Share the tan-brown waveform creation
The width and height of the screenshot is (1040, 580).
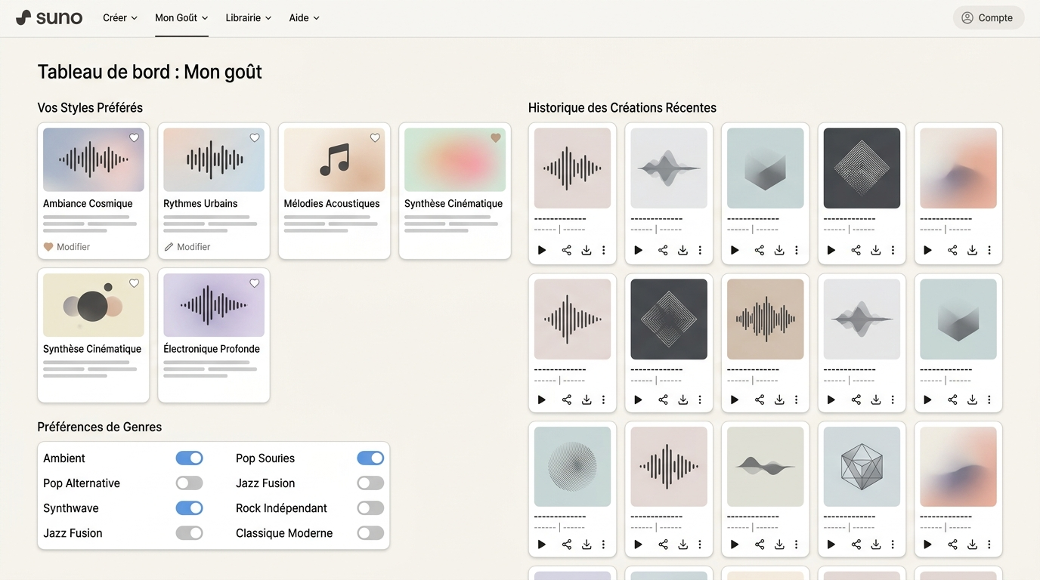[760, 400]
